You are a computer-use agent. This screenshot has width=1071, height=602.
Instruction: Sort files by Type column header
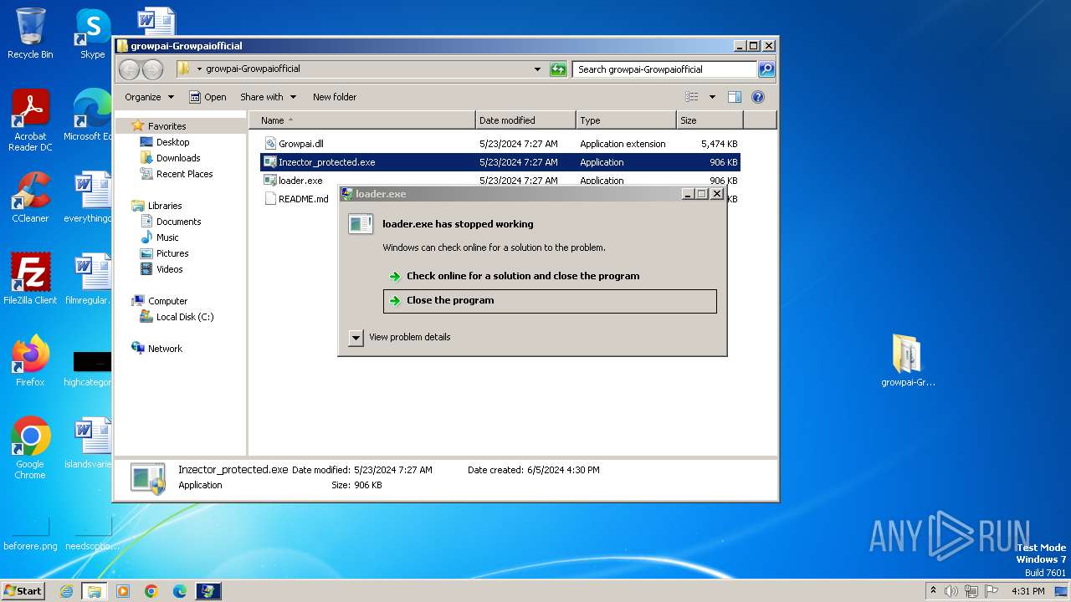[626, 120]
